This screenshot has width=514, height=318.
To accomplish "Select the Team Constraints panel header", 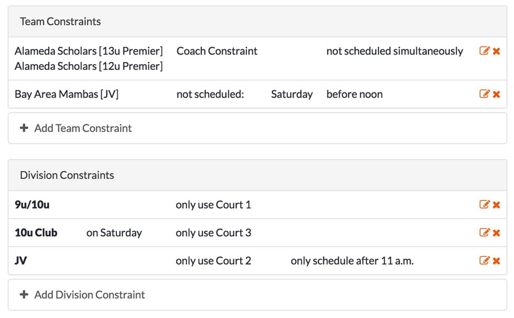I will tap(60, 21).
